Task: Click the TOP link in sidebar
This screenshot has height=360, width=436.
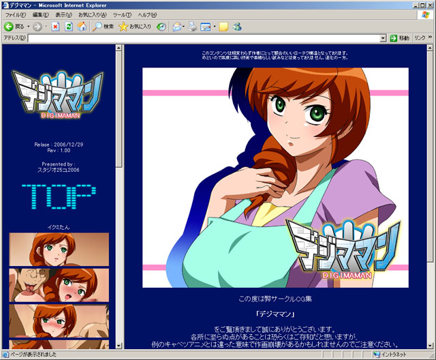Action: [x=59, y=196]
